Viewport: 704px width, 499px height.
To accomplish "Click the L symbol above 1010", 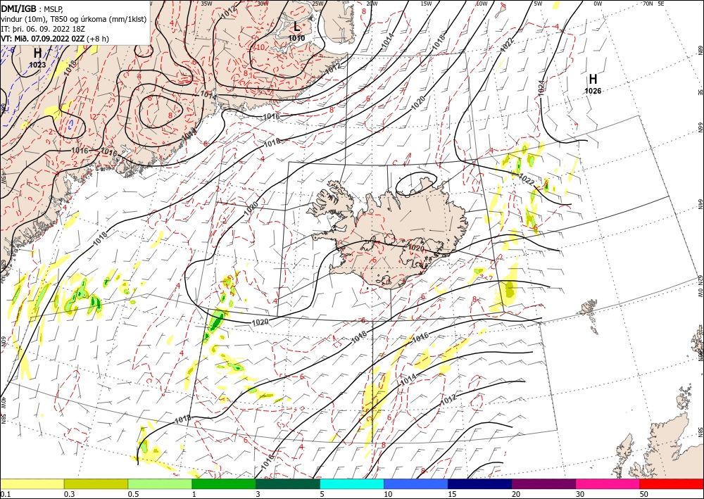I will click(296, 27).
